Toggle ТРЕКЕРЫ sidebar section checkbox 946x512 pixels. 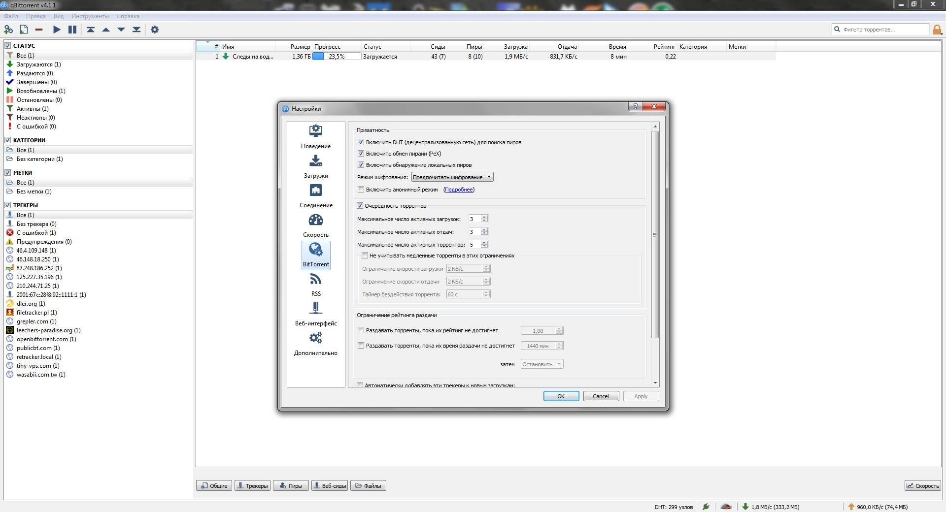(x=8, y=205)
